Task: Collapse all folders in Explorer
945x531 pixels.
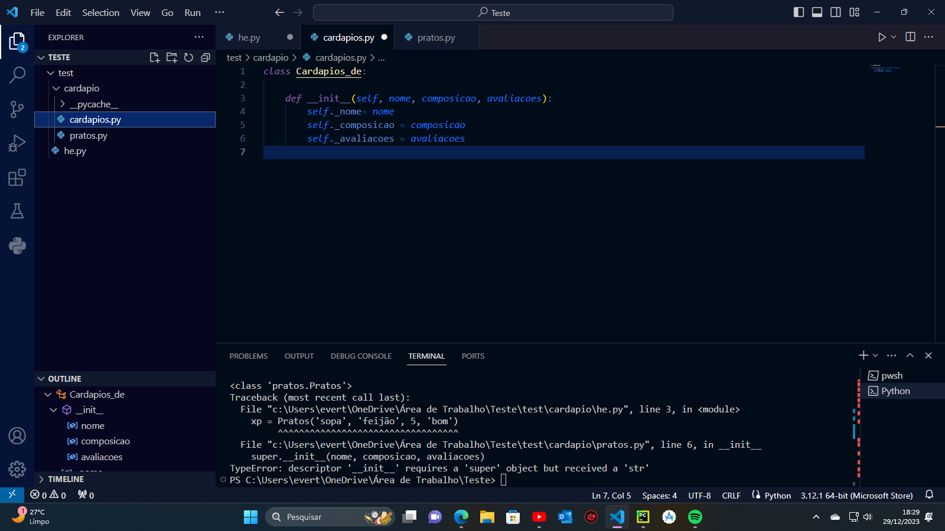Action: pyautogui.click(x=206, y=57)
